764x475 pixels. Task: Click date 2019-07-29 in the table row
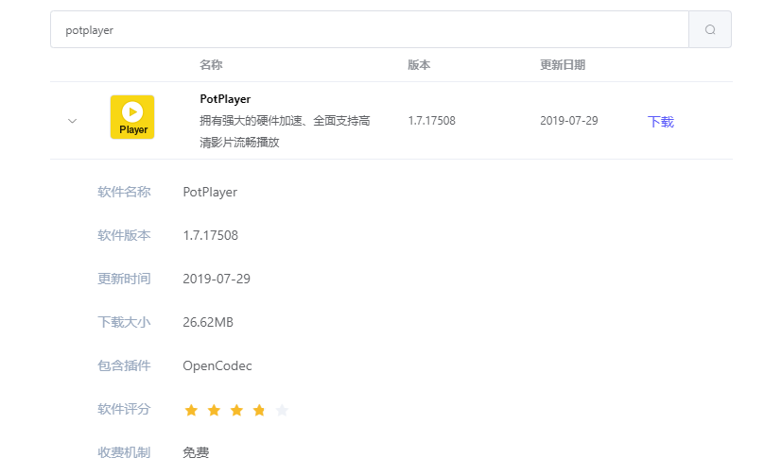568,121
